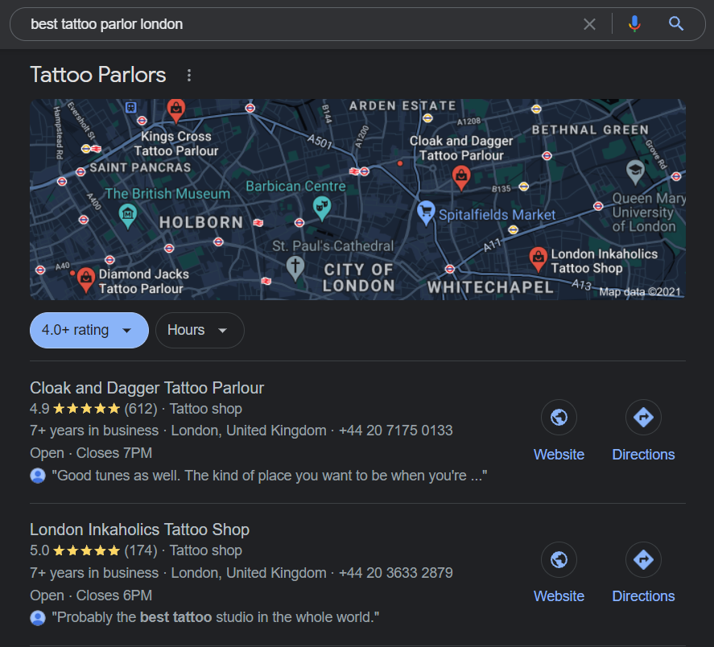The height and width of the screenshot is (647, 714).
Task: Click the (612) review count
Action: click(141, 409)
